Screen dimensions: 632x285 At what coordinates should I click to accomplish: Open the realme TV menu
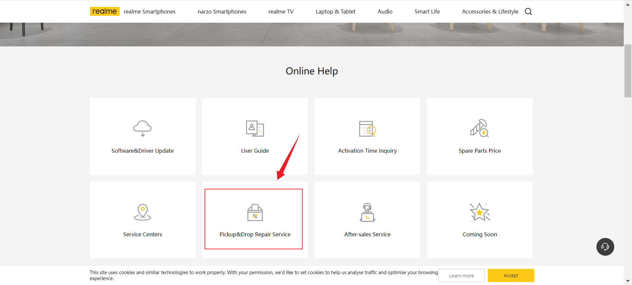coord(281,12)
